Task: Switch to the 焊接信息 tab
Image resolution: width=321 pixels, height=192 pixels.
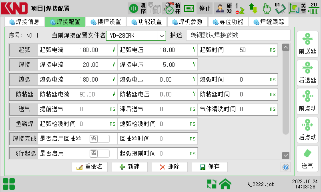Action: 24,22
